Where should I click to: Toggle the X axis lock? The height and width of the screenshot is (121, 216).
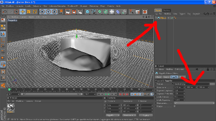point(42,12)
